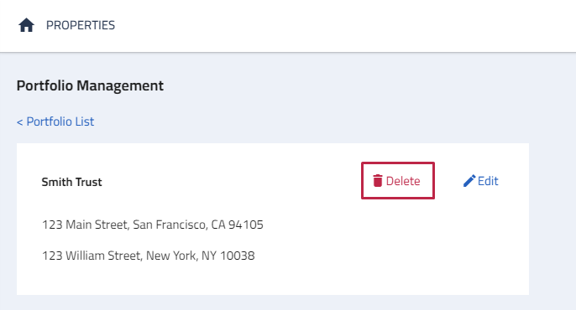Select the 123 Main Street address
The width and height of the screenshot is (576, 310).
click(x=153, y=225)
